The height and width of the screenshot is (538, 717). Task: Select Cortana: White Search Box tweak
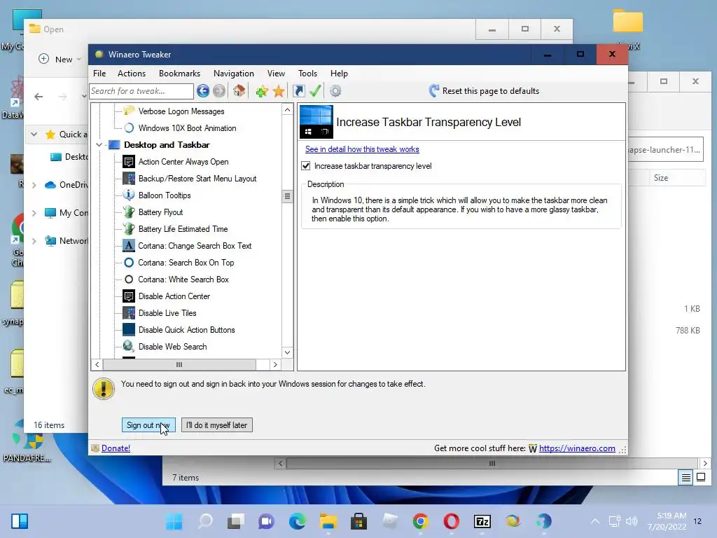183,280
